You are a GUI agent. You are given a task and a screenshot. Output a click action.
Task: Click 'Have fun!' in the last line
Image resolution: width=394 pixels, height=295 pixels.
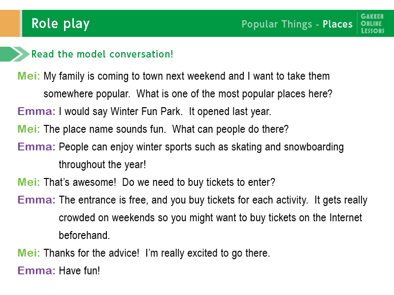(79, 271)
